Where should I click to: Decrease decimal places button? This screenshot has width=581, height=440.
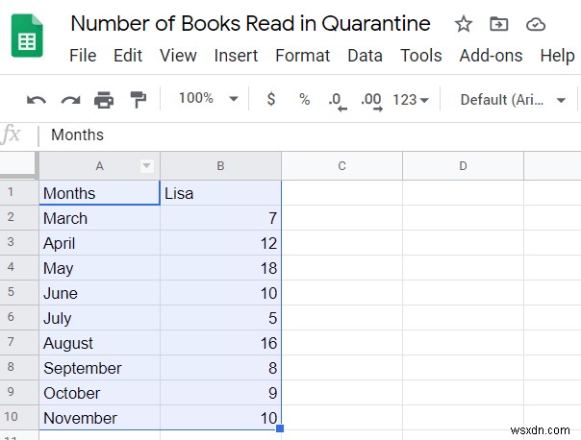tap(337, 99)
